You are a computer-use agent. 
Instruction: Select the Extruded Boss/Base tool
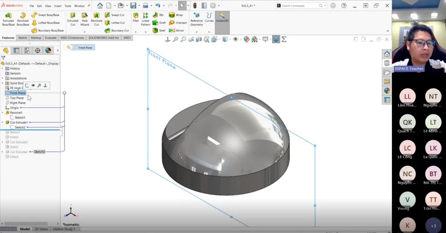[8, 19]
